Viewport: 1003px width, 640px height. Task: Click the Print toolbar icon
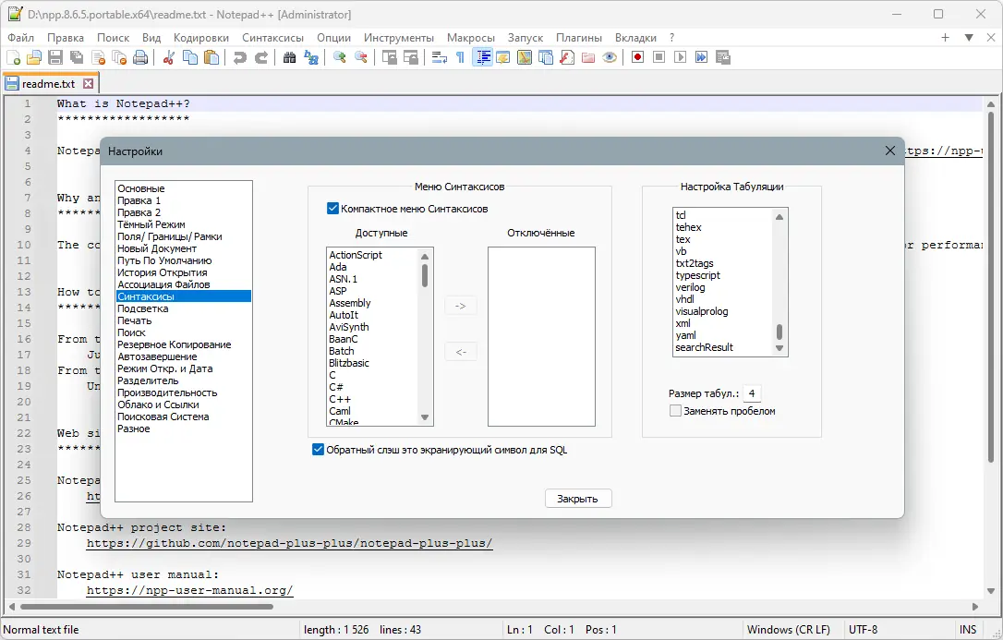139,57
